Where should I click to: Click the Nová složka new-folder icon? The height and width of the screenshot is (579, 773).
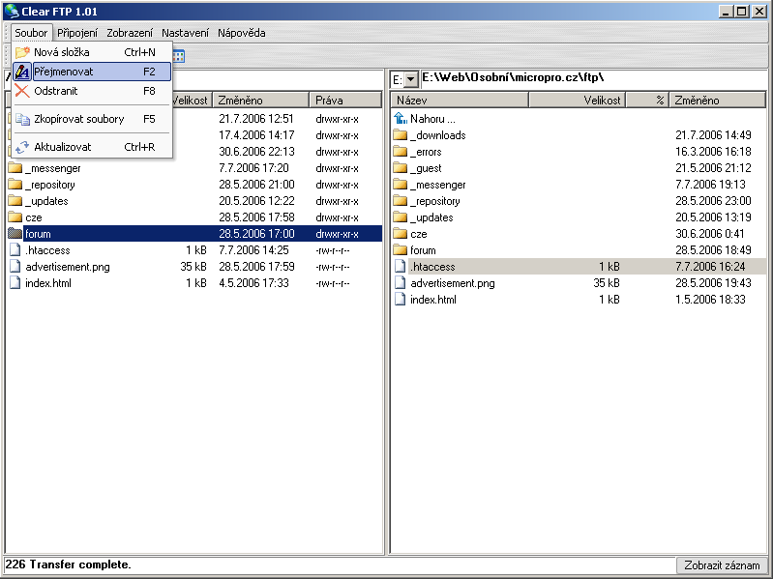point(22,52)
